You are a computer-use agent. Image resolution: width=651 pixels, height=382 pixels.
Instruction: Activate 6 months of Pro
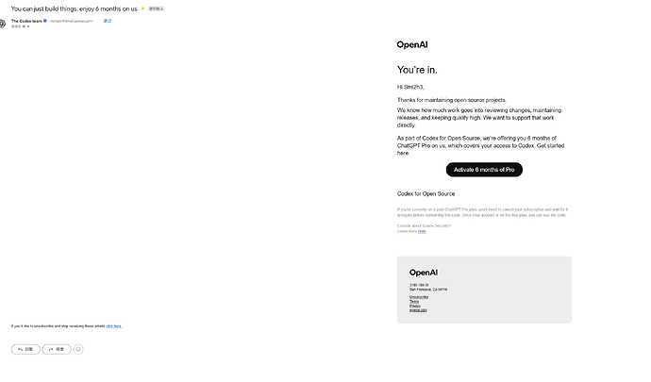(x=484, y=170)
